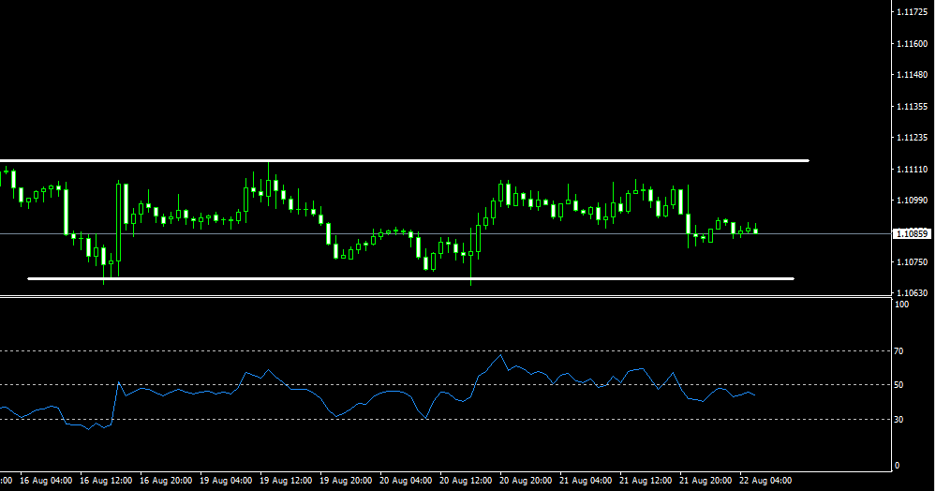Image resolution: width=936 pixels, height=491 pixels.
Task: Click the 19 Aug 20:00 time label
Action: click(x=346, y=481)
